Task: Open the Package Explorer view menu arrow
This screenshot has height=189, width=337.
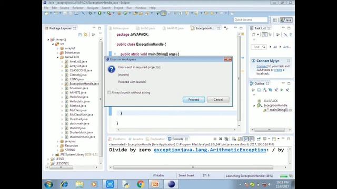Action: coord(100,34)
